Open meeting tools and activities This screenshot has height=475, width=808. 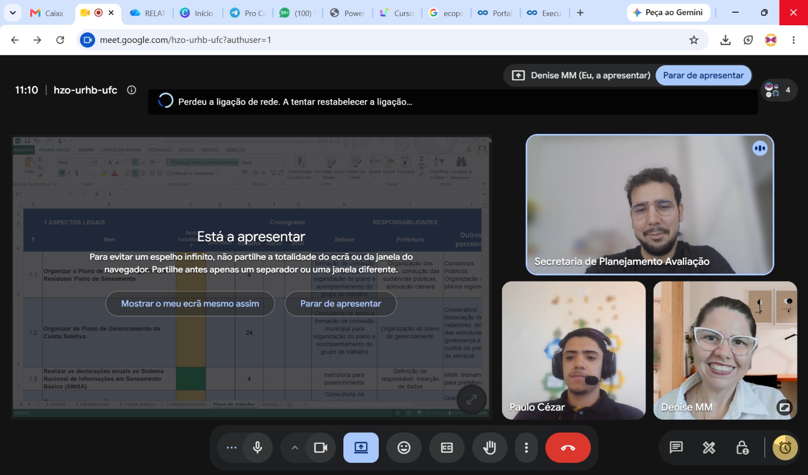pos(709,448)
